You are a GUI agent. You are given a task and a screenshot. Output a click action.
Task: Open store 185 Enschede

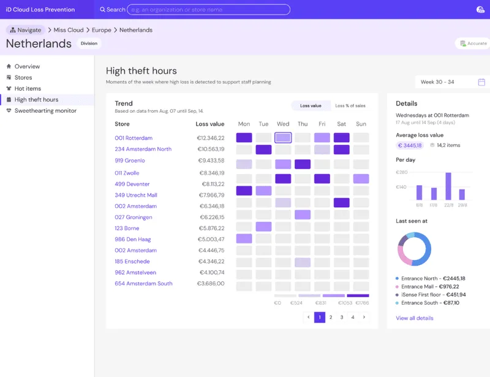tap(132, 261)
